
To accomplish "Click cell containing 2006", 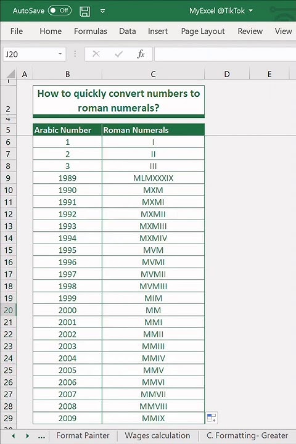I will (x=67, y=382).
